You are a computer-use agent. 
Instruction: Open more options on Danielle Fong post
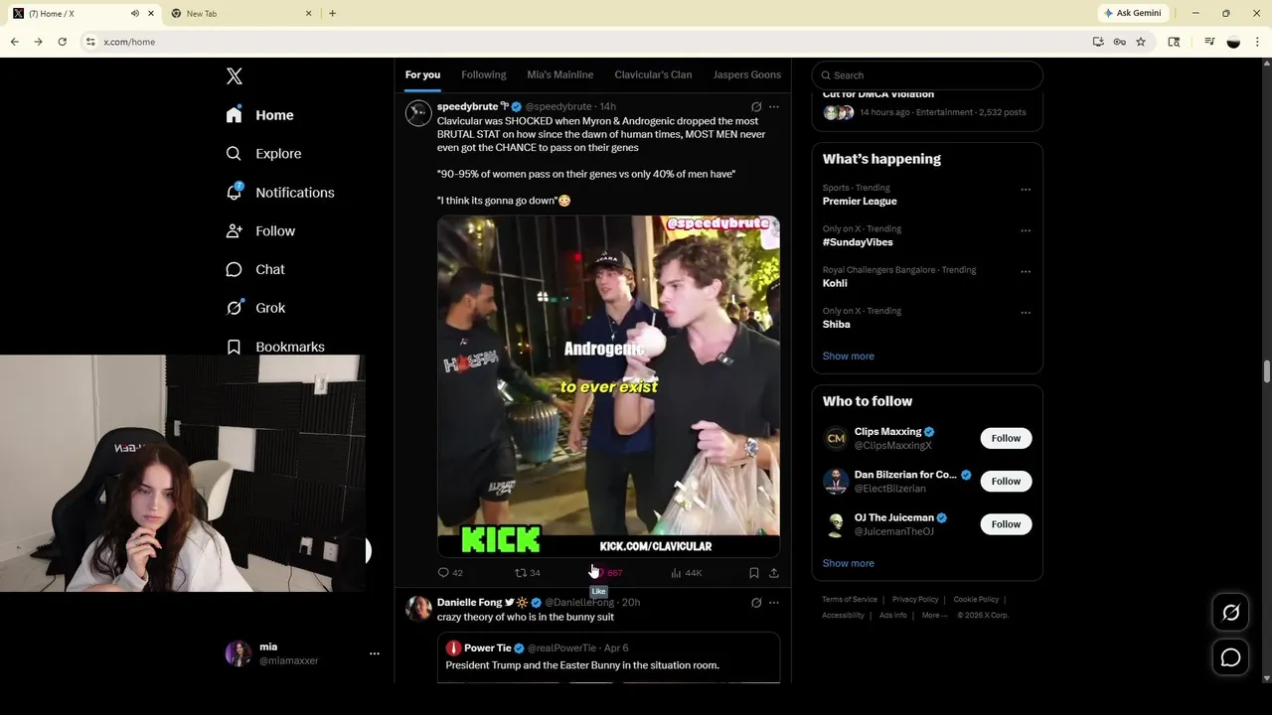pos(774,603)
